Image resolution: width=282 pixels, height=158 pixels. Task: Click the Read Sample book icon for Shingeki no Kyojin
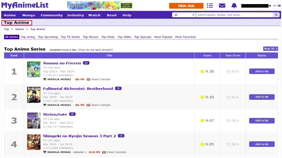104,152
